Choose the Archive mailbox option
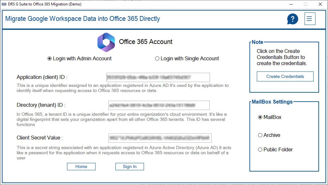This screenshot has width=328, height=185. click(x=269, y=135)
